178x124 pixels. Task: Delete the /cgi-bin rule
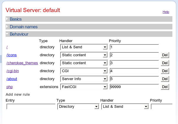pos(165,71)
